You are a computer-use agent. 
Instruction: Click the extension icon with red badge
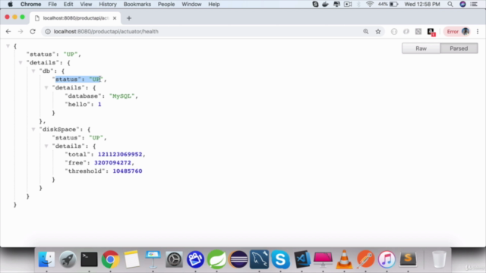pos(431,32)
